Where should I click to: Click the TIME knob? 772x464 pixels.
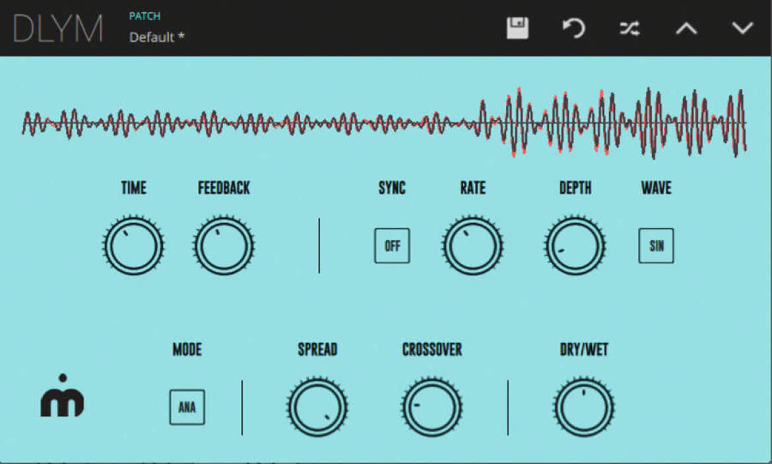[x=133, y=245]
